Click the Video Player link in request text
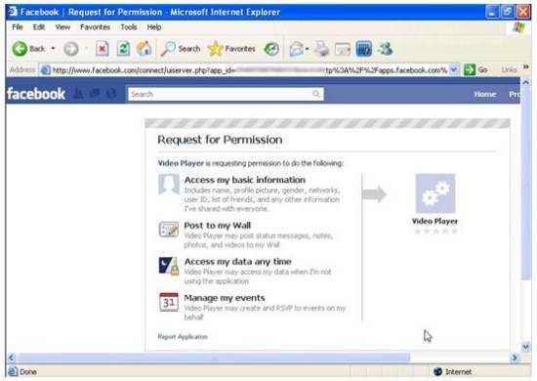537x381 pixels. [x=181, y=163]
